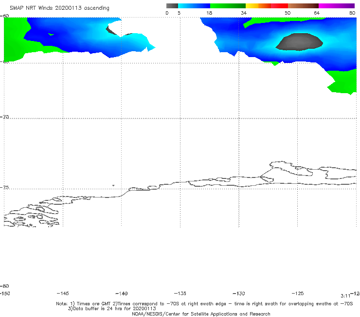Click the longitude label '-130'

pos(239,294)
